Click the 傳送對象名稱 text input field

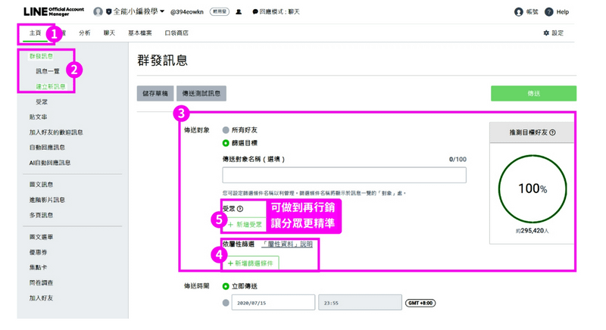pos(344,175)
